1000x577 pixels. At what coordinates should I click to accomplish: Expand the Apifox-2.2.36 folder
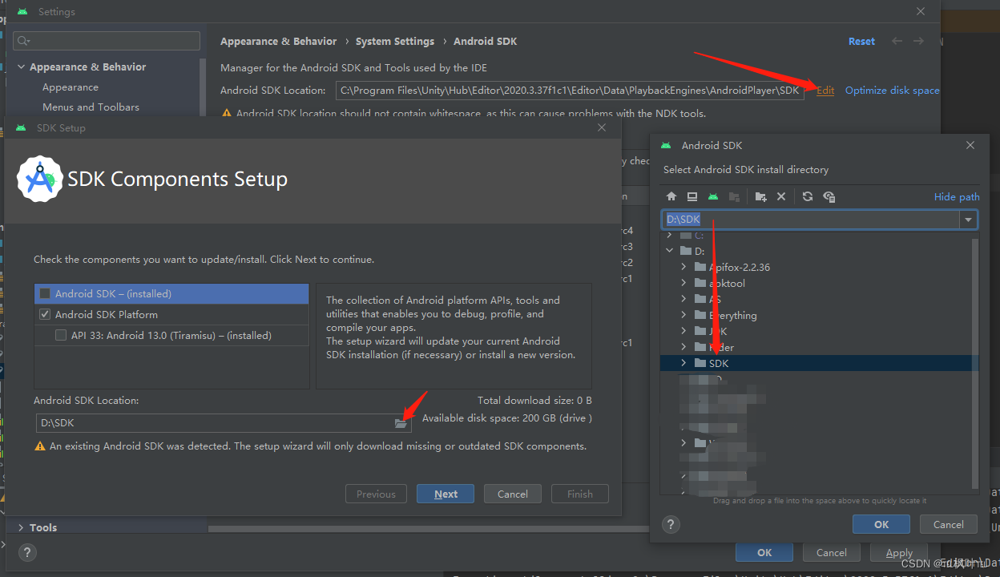click(x=683, y=267)
